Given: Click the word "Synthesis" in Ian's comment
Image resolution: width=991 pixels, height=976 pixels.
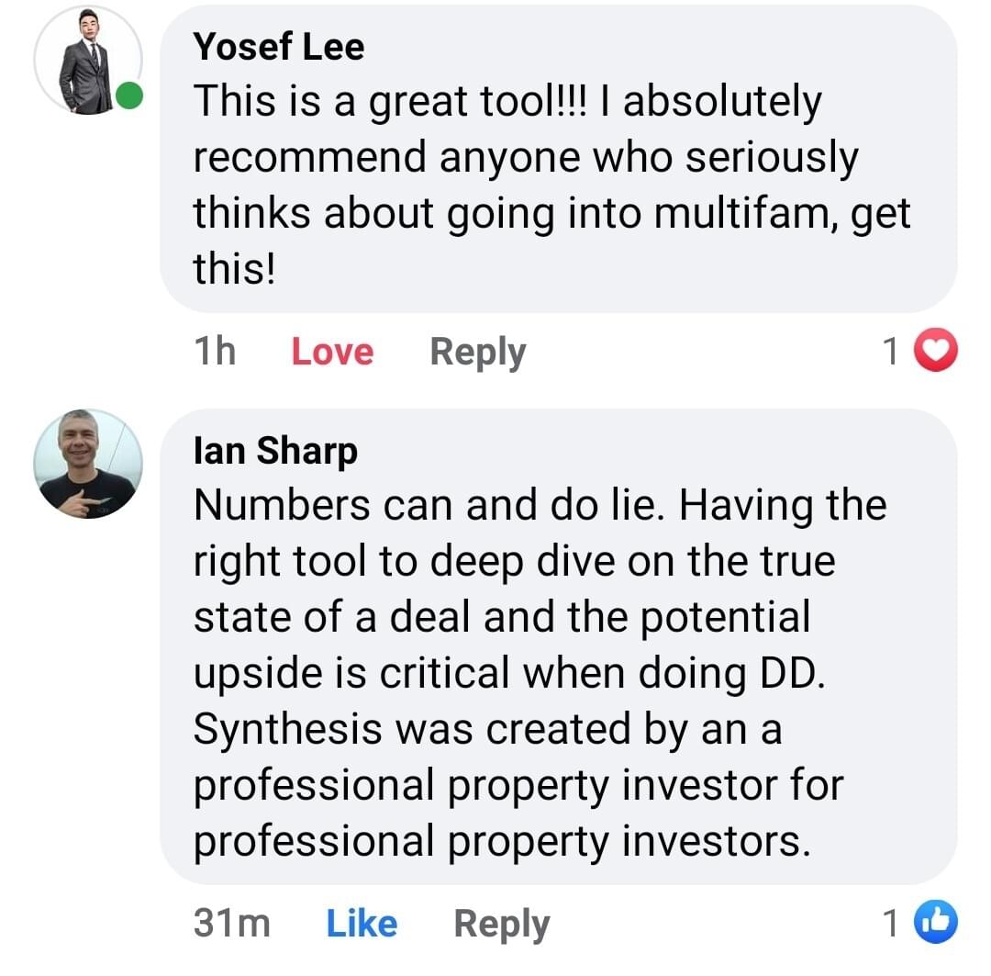Looking at the screenshot, I should 287,729.
